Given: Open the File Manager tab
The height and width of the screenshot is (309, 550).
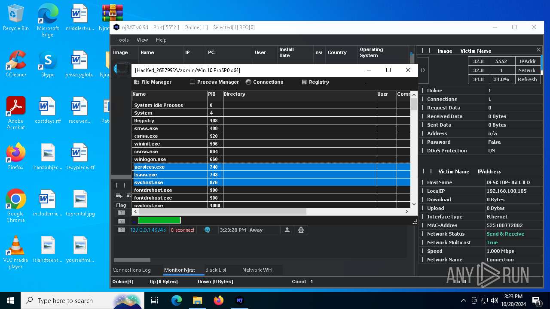Looking at the screenshot, I should pos(153,82).
